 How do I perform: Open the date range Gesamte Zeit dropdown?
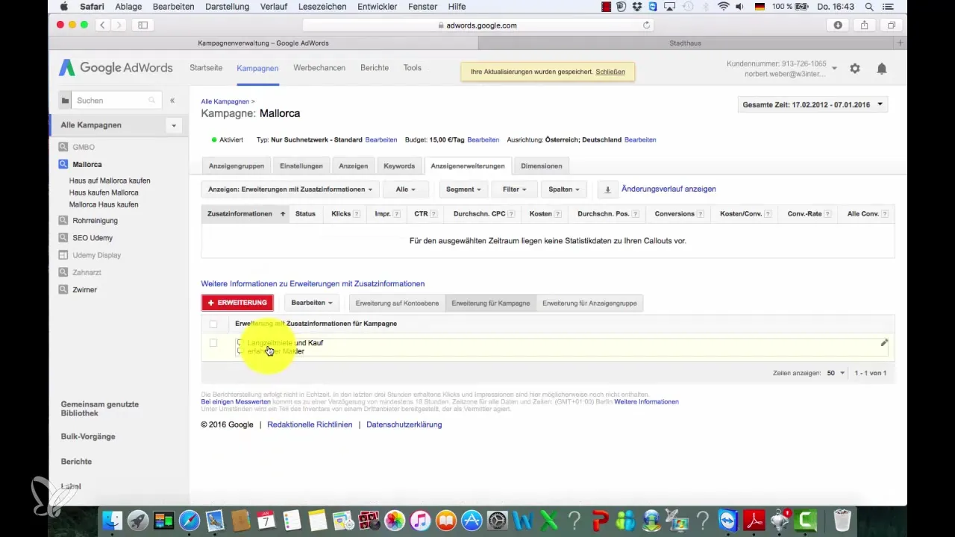point(812,104)
